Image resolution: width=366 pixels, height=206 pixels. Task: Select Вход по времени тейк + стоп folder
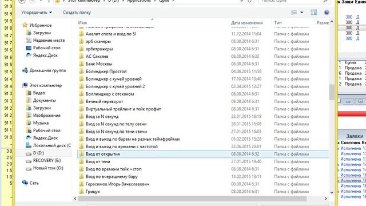pyautogui.click(x=113, y=169)
